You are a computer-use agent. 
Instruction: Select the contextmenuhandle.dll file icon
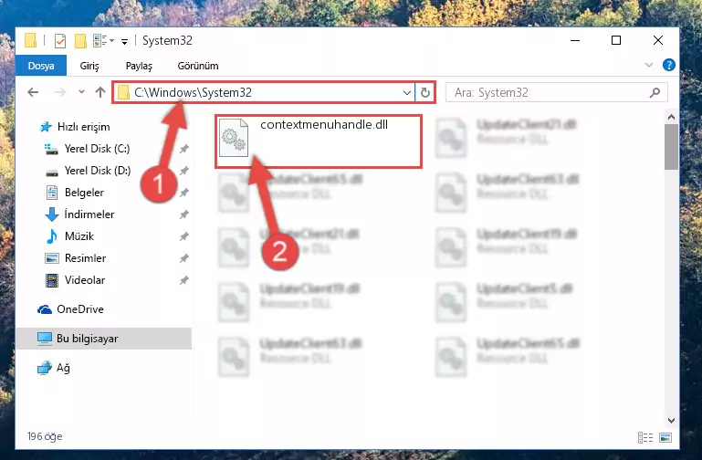[234, 138]
